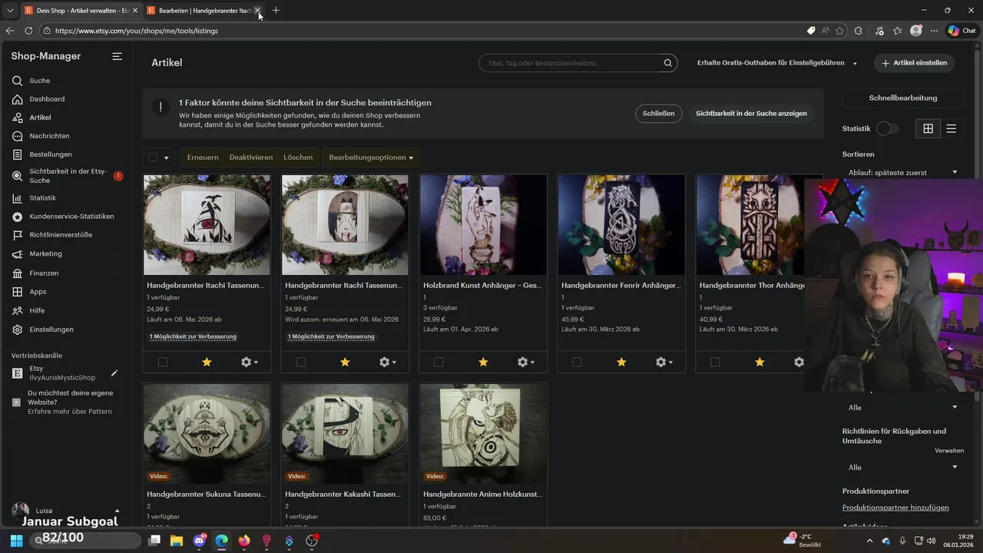Open Kundenservice-Statistiken
This screenshot has height=553, width=983.
pos(71,217)
